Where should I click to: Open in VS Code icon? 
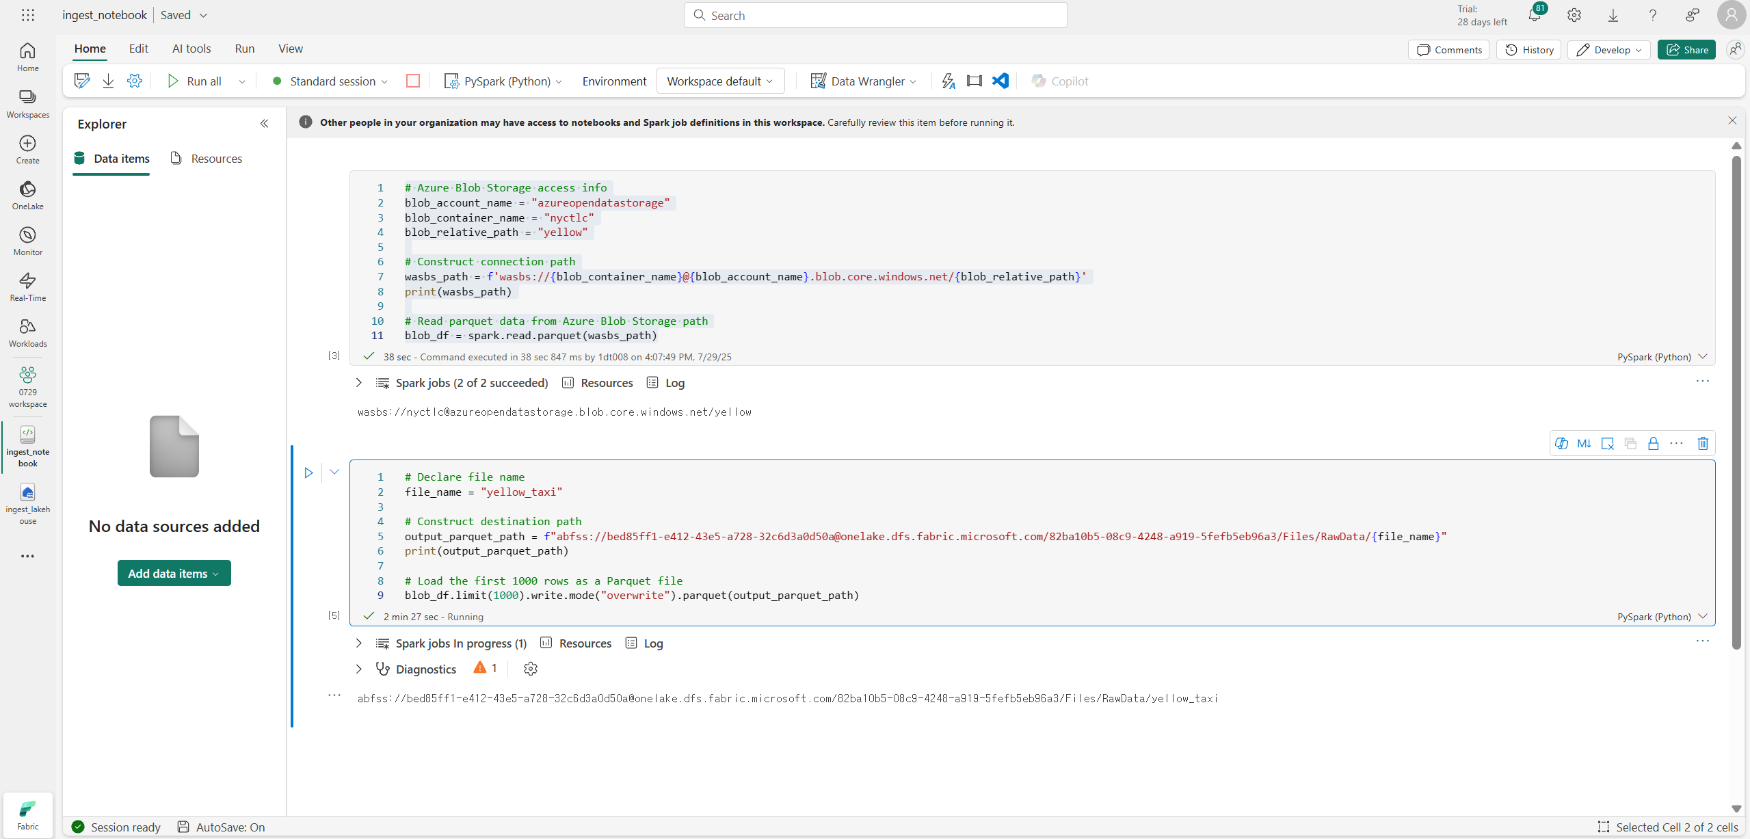click(x=1000, y=81)
